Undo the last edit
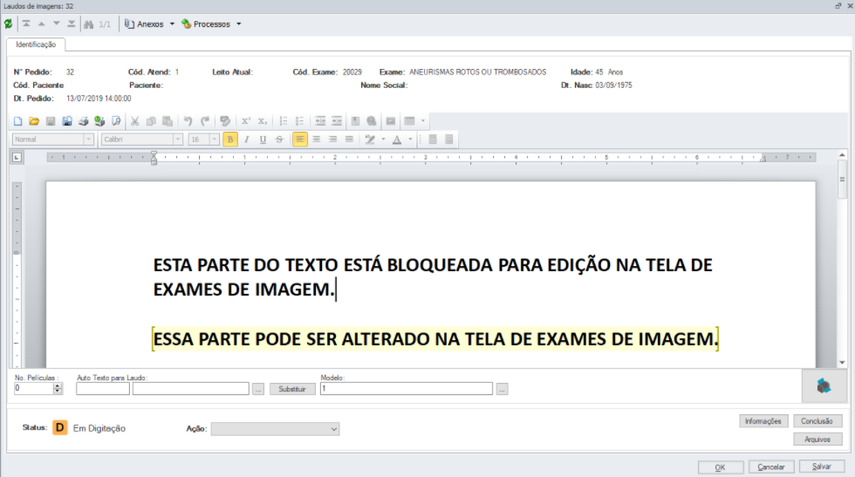Image resolution: width=855 pixels, height=477 pixels. [188, 121]
